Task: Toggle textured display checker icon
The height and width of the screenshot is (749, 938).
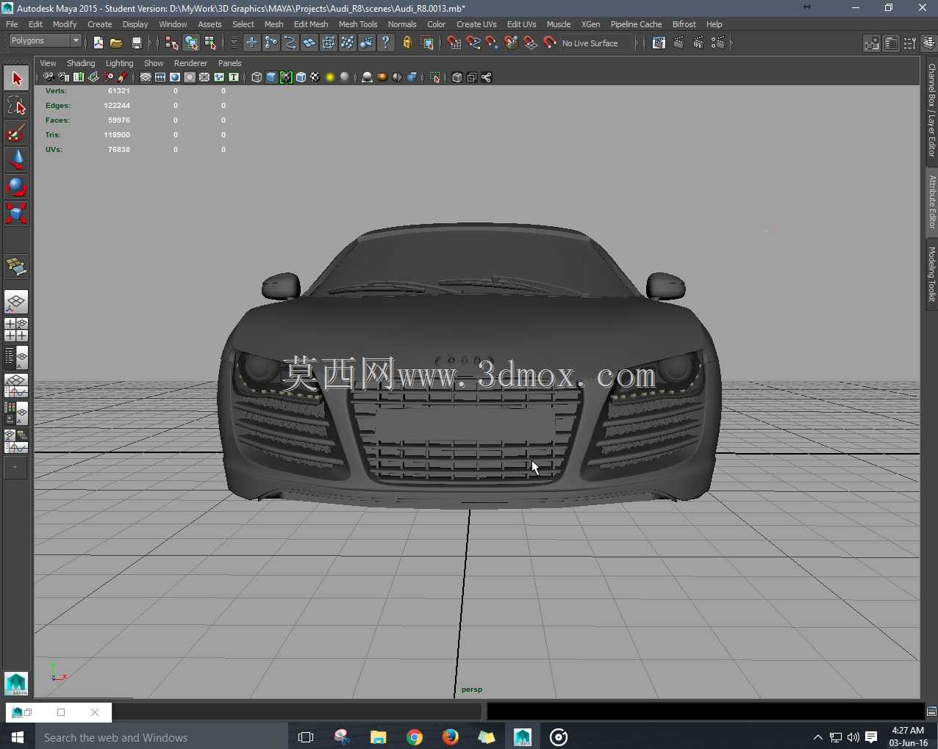Action: point(315,77)
